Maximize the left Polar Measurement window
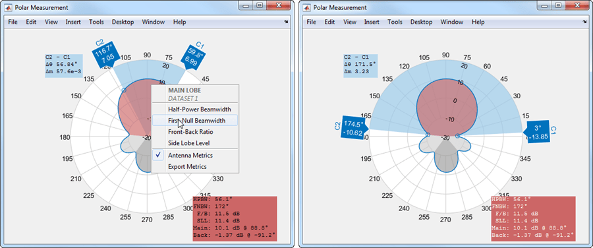Screen dimensions: 593x248 [x=260, y=5]
